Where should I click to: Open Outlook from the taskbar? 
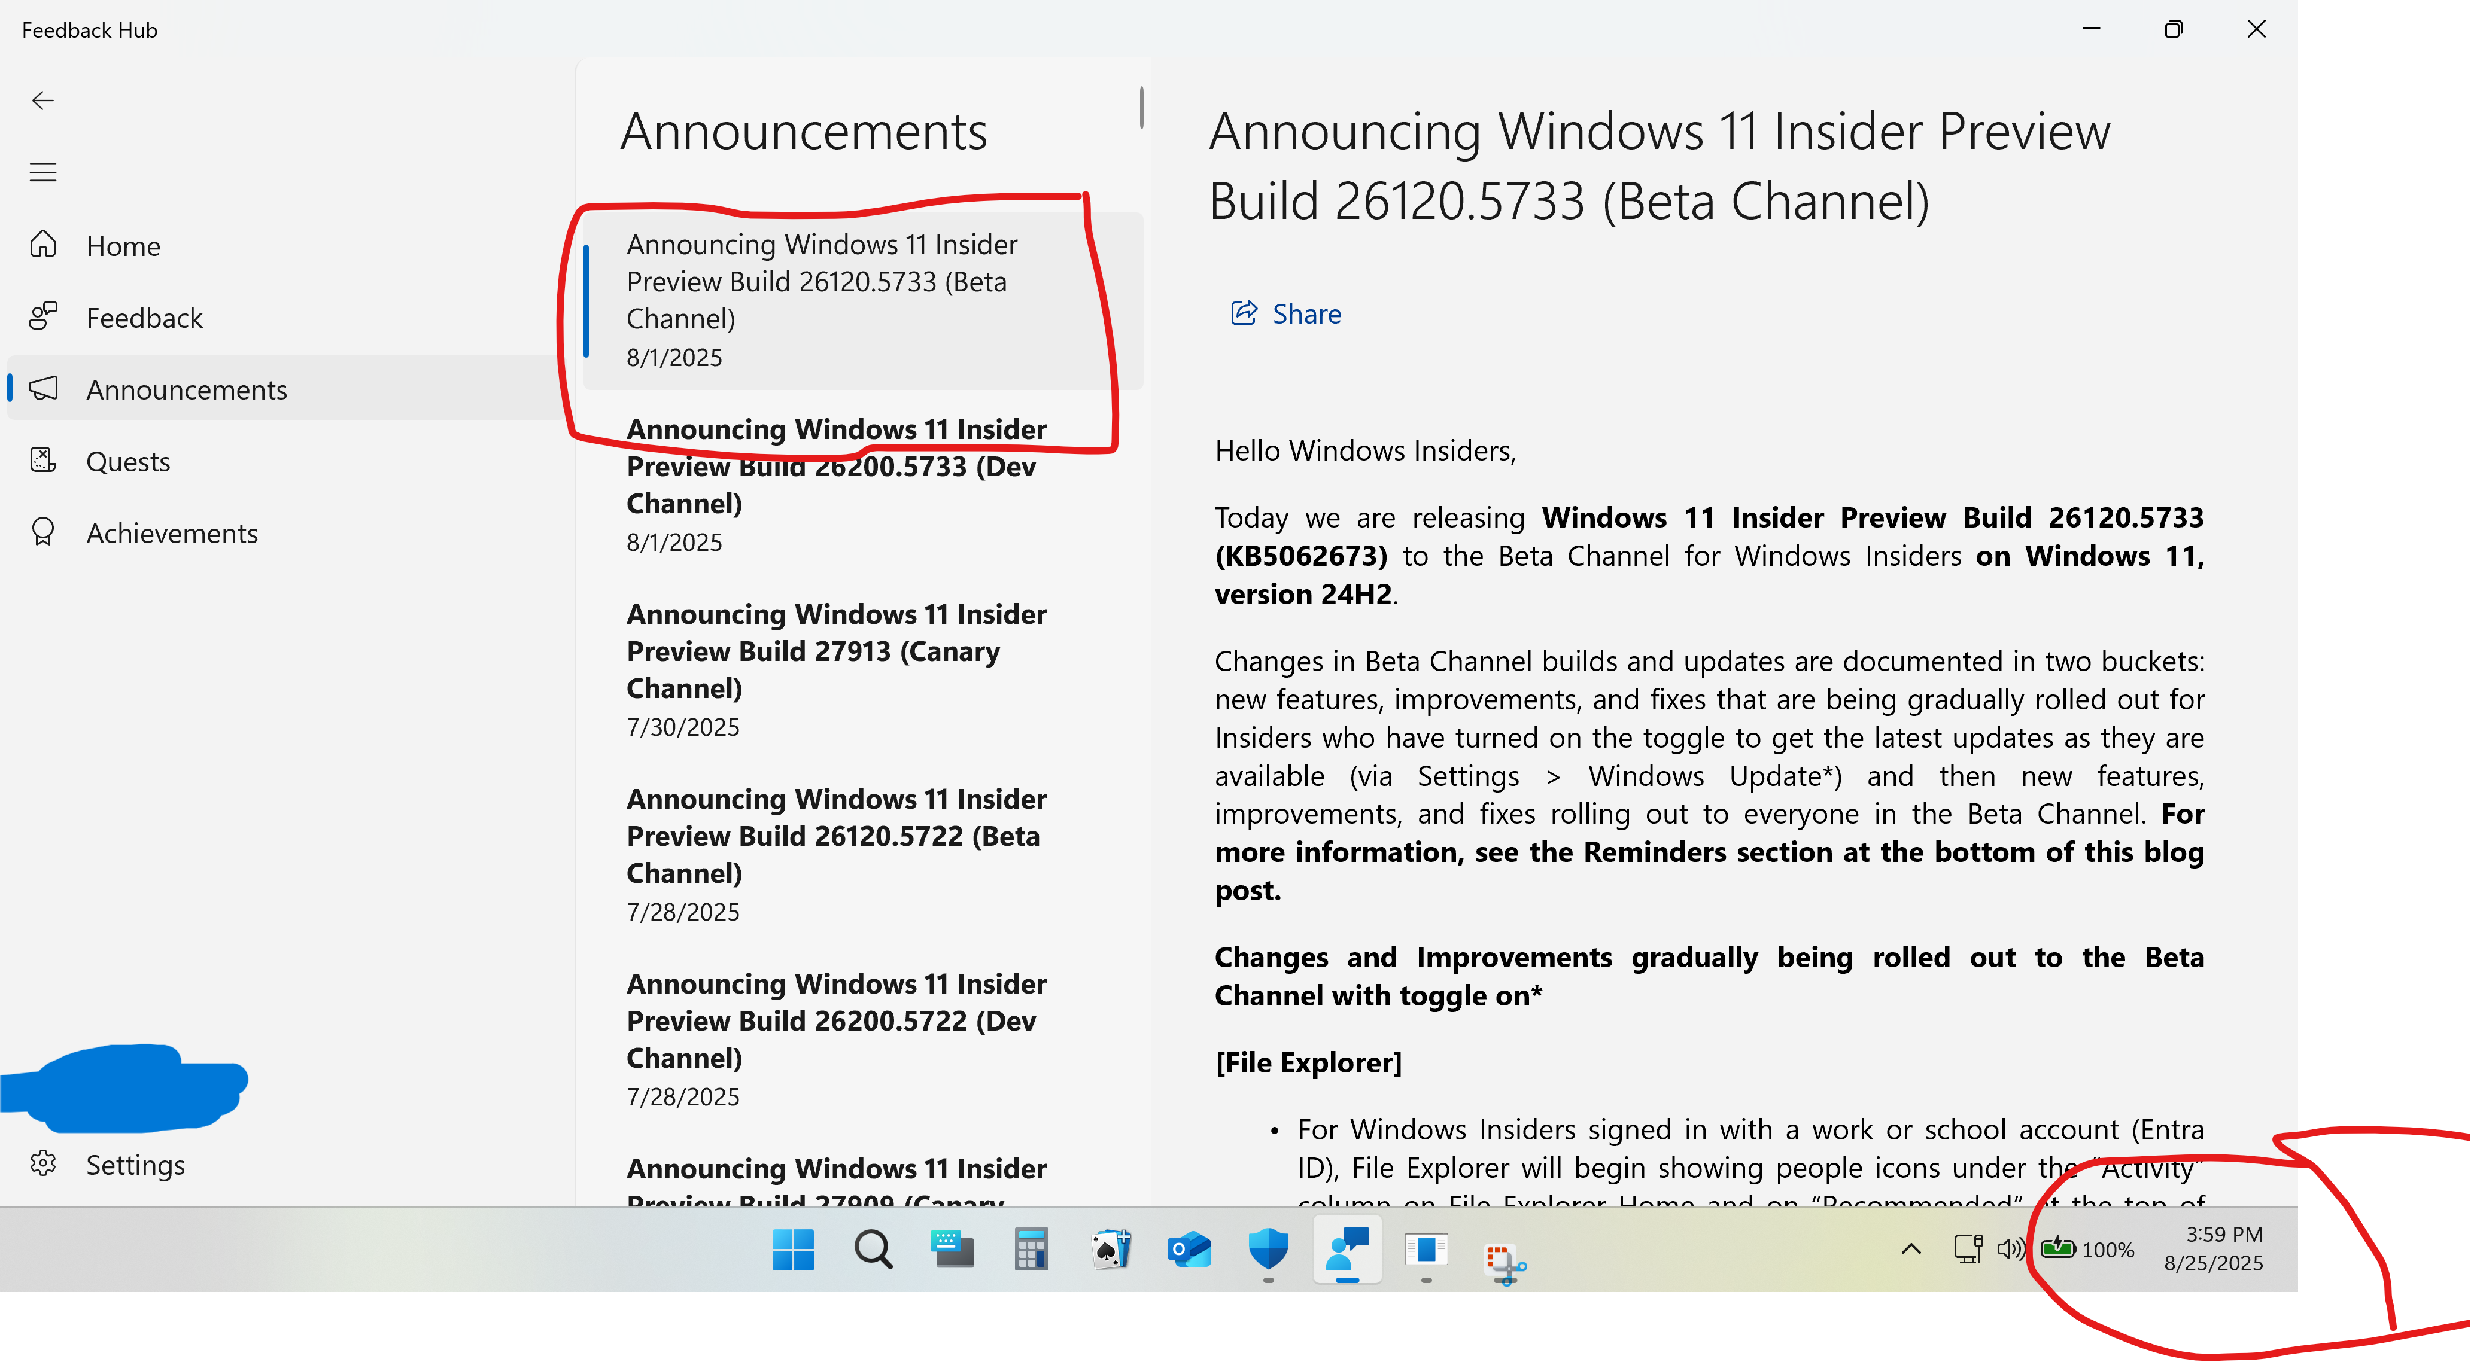[1190, 1250]
